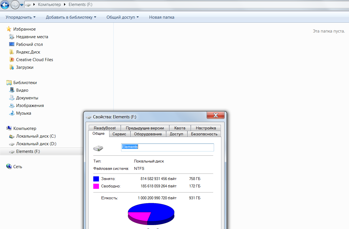The height and width of the screenshot is (229, 349).
Task: Open Локальный диск (C:)
Action: (x=36, y=136)
